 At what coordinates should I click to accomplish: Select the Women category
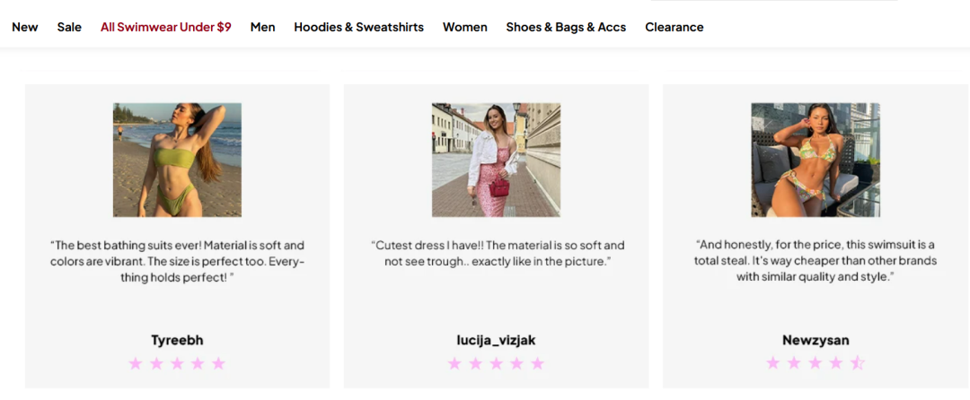click(x=465, y=27)
